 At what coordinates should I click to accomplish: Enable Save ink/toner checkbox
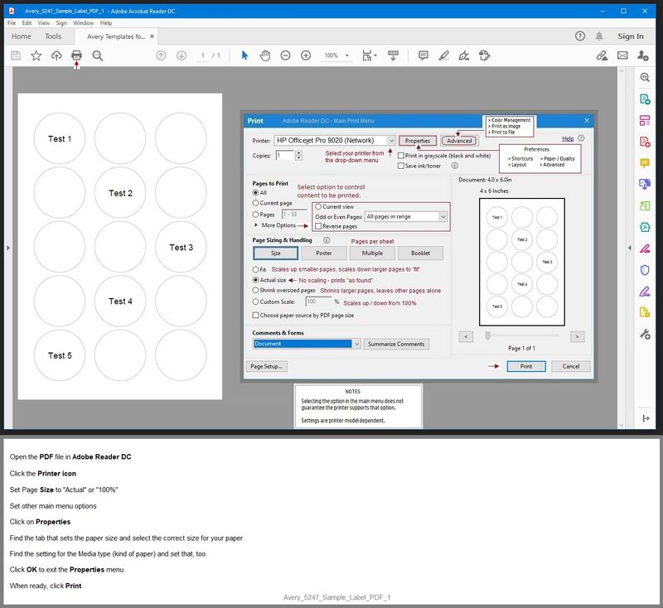[x=401, y=166]
